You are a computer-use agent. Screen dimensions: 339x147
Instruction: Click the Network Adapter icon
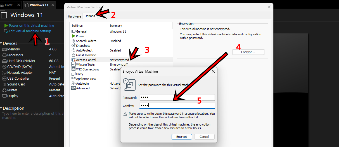(x=4, y=73)
